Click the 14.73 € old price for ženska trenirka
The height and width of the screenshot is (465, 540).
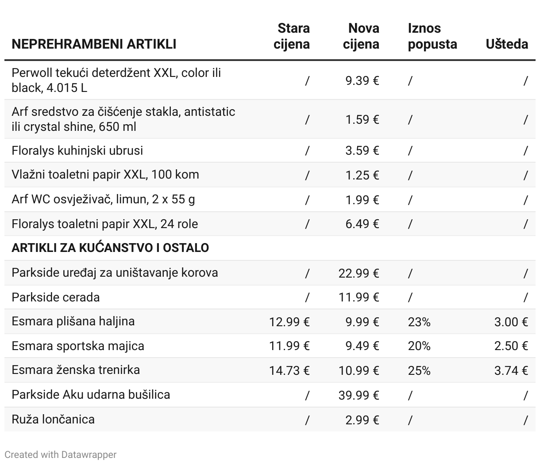pos(289,371)
